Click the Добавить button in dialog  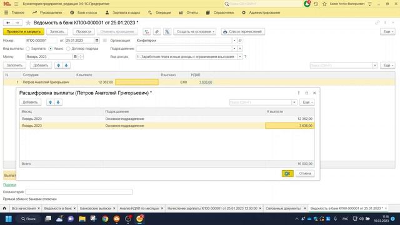30,102
